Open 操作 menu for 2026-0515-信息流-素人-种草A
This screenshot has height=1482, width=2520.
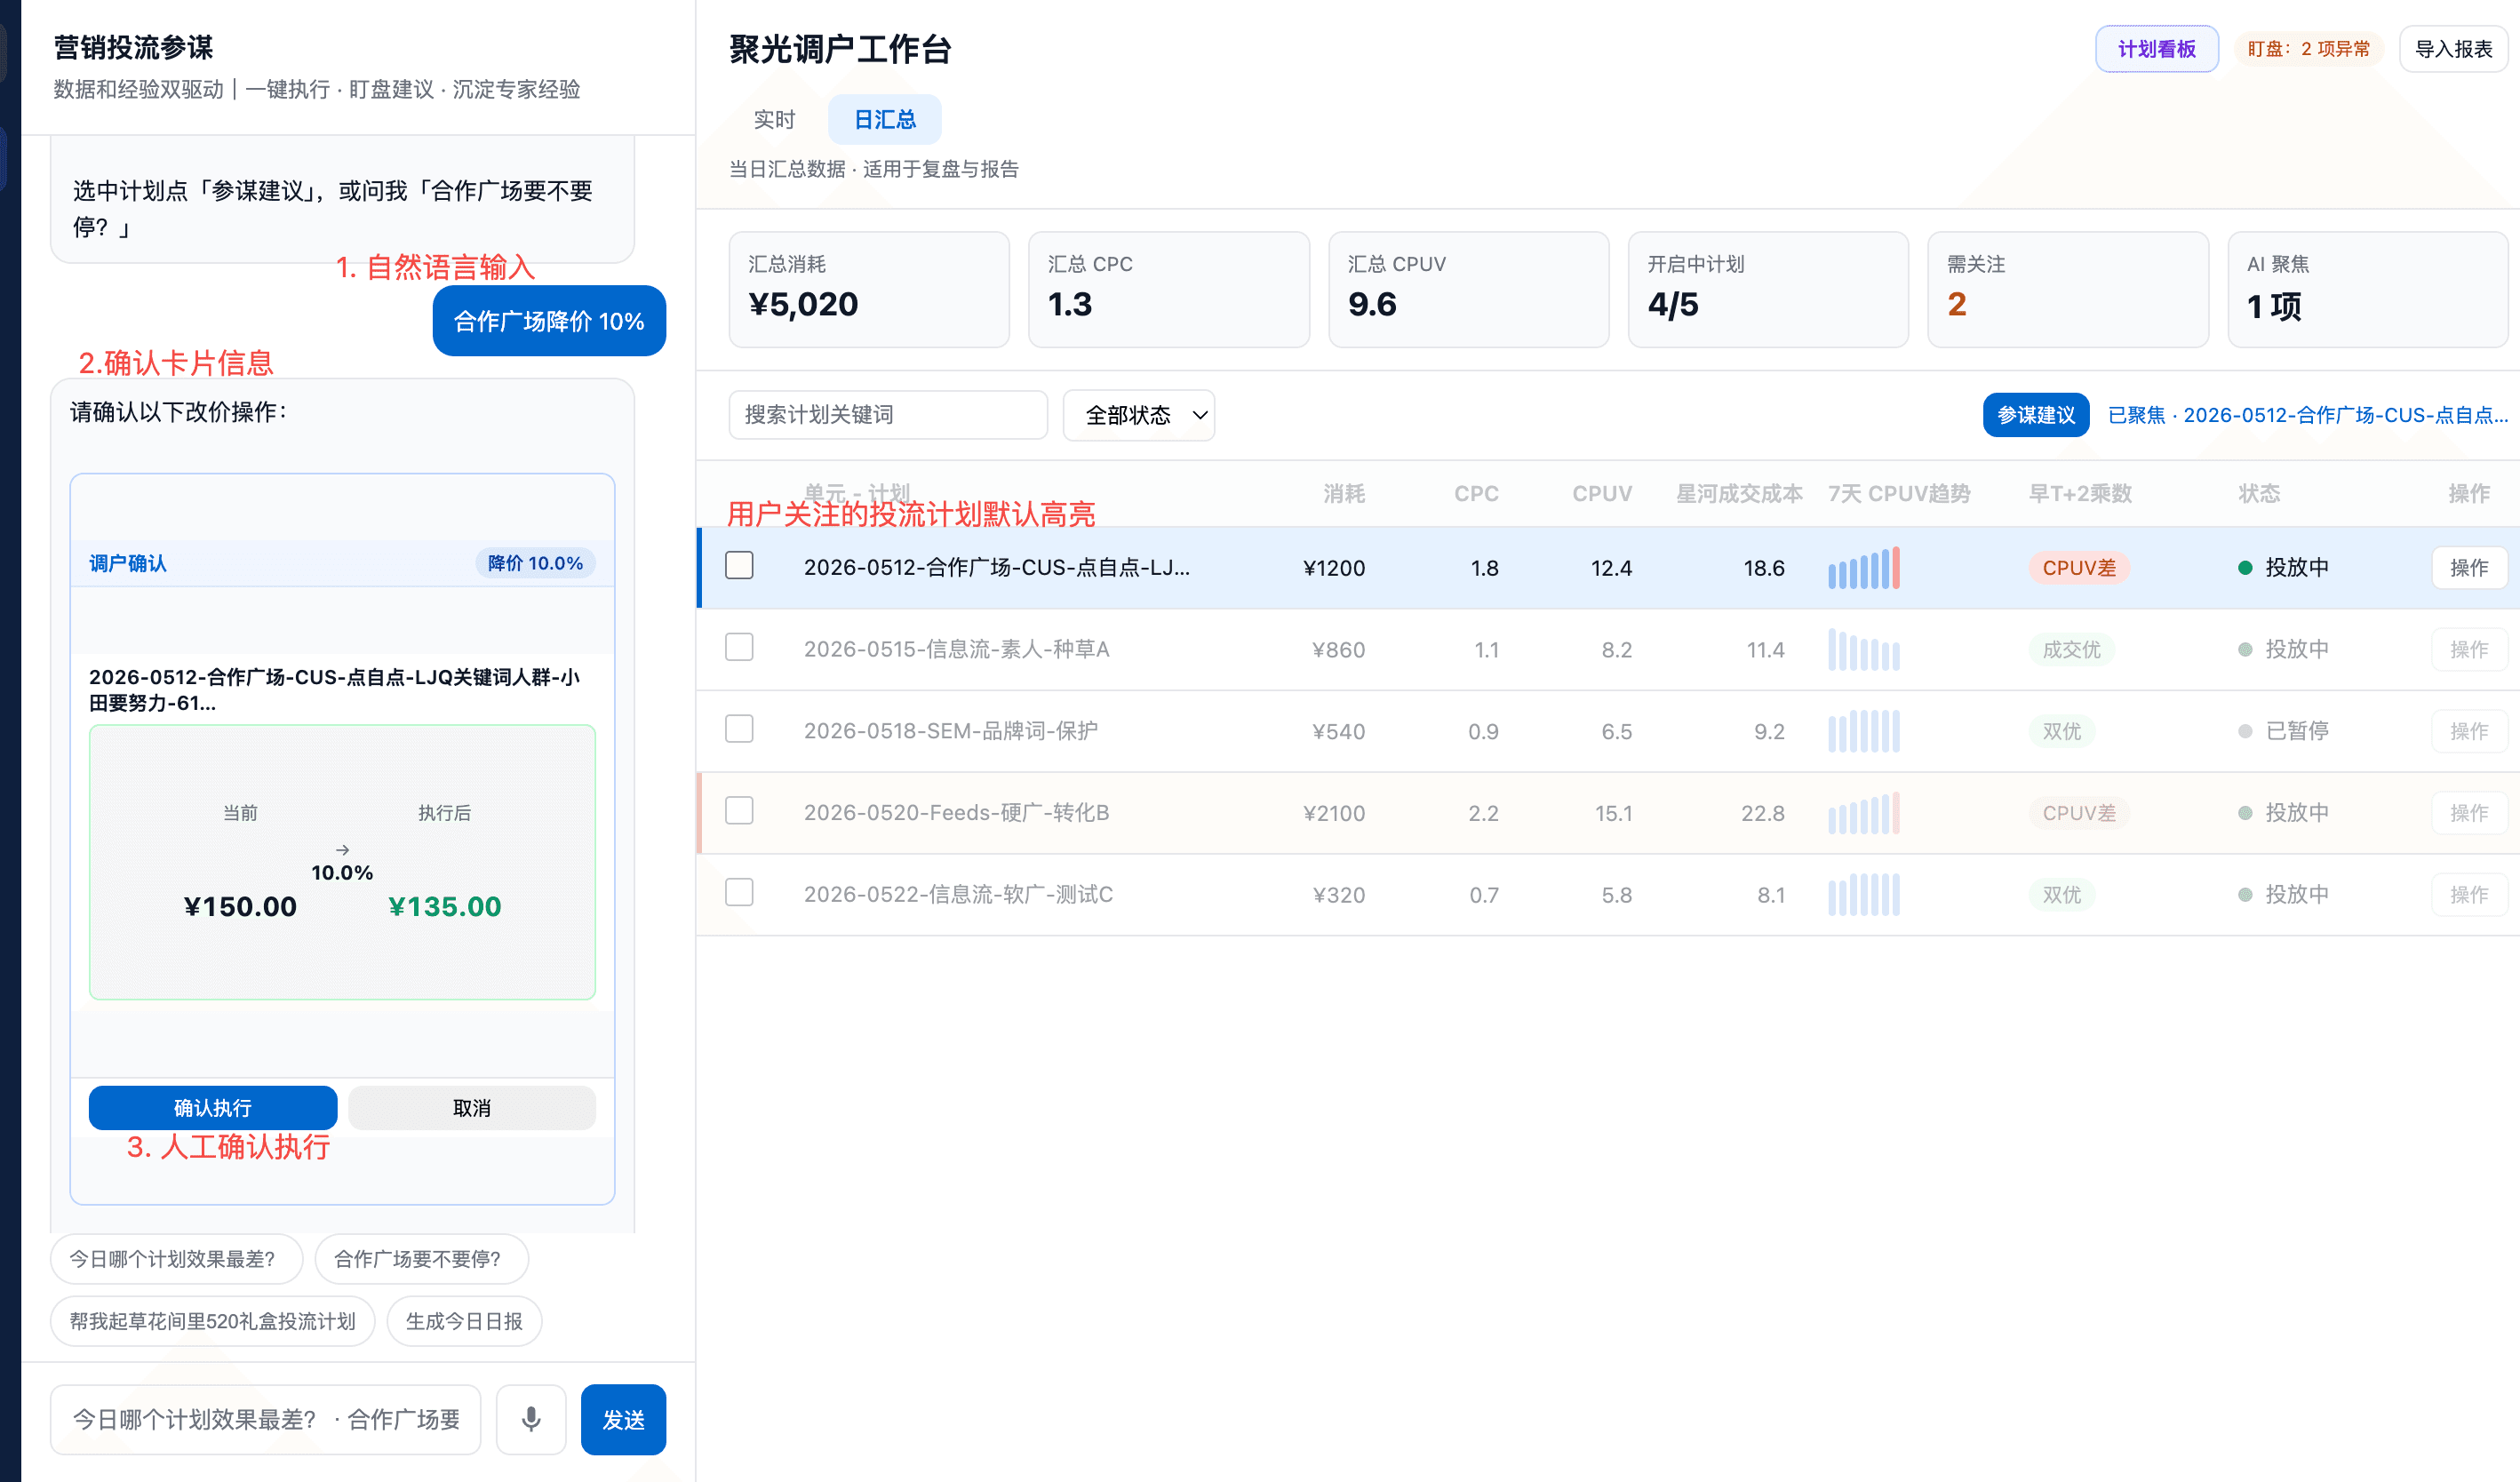2469,650
